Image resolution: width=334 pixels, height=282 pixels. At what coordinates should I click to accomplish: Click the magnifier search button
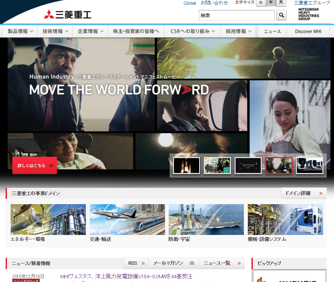[281, 15]
